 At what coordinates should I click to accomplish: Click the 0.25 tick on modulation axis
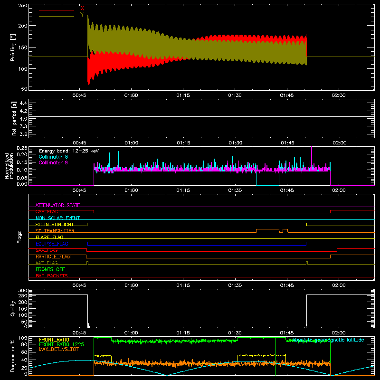click(x=22, y=148)
